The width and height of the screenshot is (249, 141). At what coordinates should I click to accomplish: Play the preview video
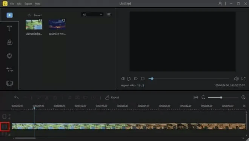pos(129,79)
